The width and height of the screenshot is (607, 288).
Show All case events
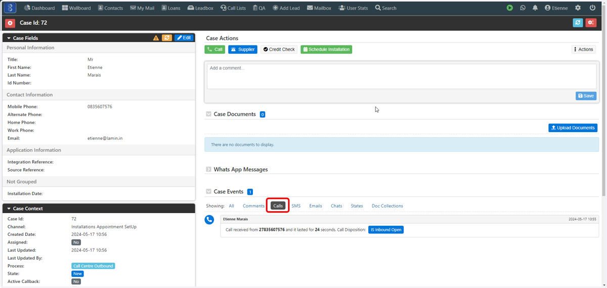[x=231, y=206]
